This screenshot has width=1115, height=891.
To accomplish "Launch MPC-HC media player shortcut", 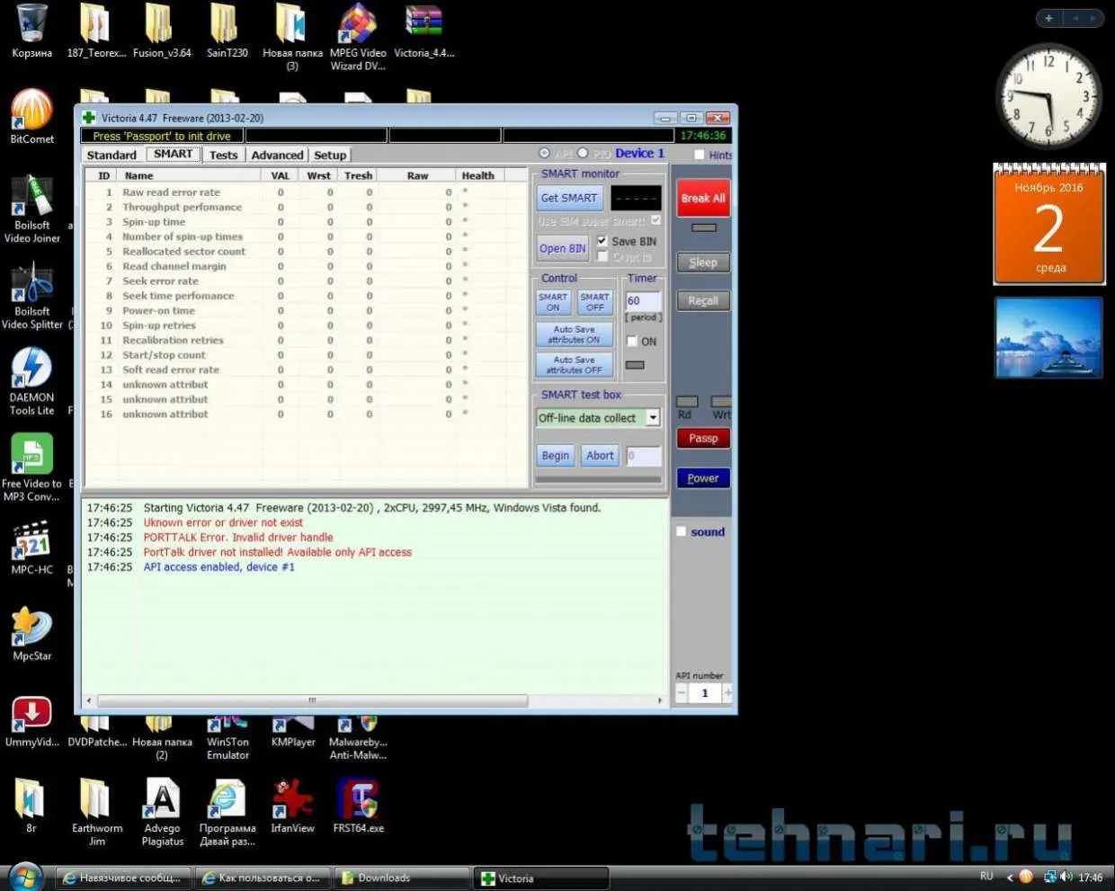I will point(31,548).
